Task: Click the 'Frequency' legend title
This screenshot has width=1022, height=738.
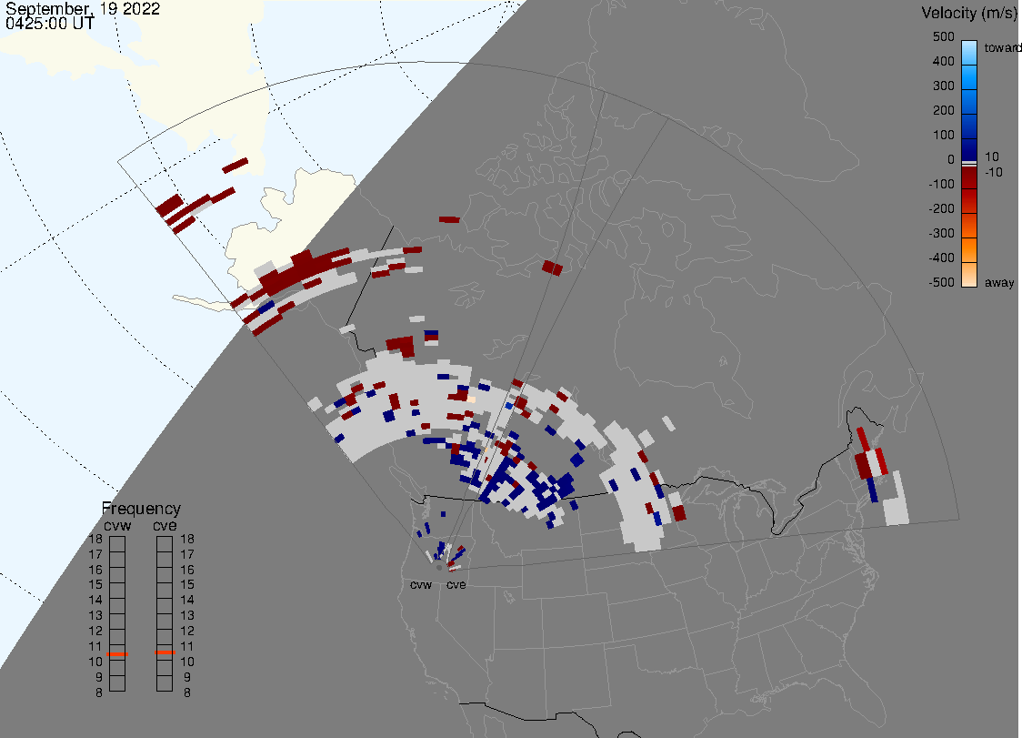Action: pos(141,509)
